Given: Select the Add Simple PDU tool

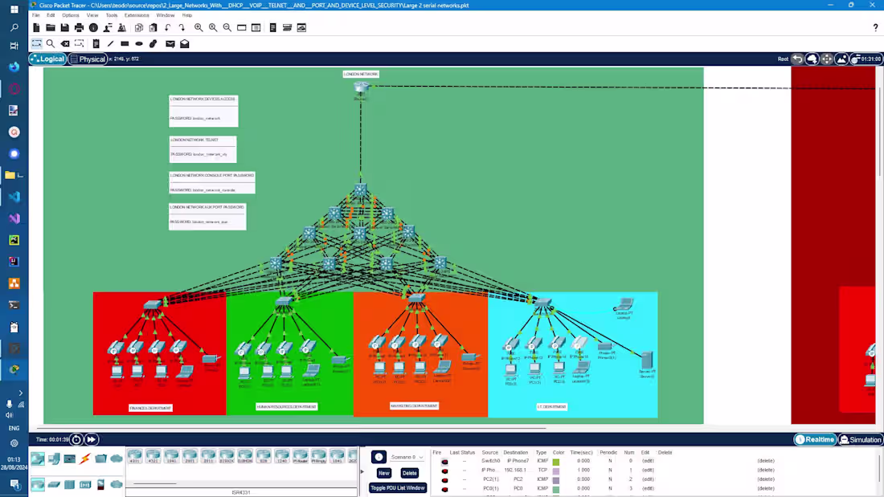Looking at the screenshot, I should point(170,43).
